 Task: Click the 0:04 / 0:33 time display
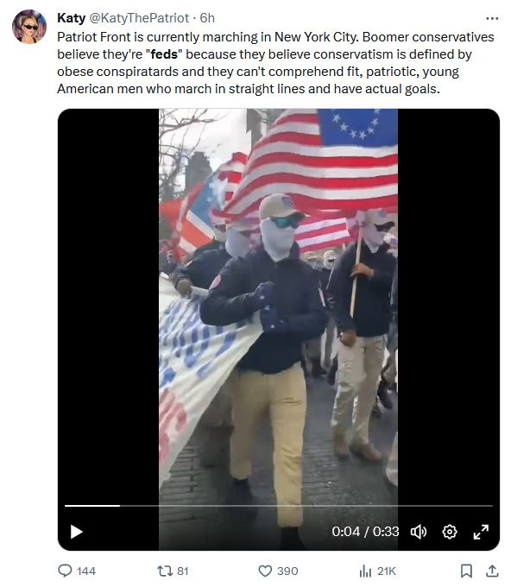pyautogui.click(x=365, y=532)
